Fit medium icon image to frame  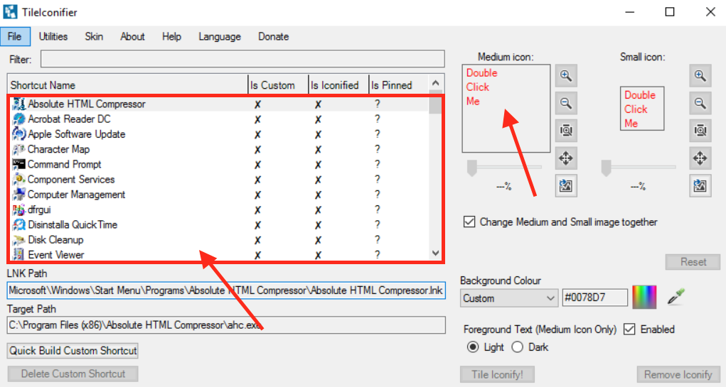566,131
